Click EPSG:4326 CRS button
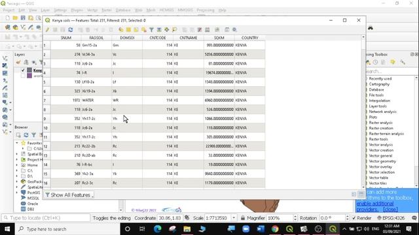Image resolution: width=419 pixels, height=235 pixels. tap(391, 218)
